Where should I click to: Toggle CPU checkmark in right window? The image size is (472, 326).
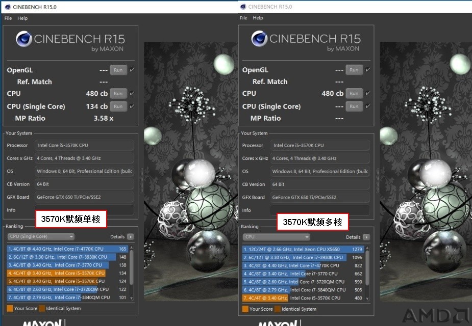click(367, 93)
